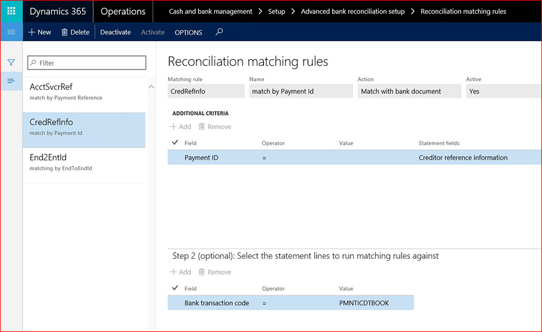The height and width of the screenshot is (332, 542).
Task: Click Add under Additional criteria
Action: [x=180, y=127]
